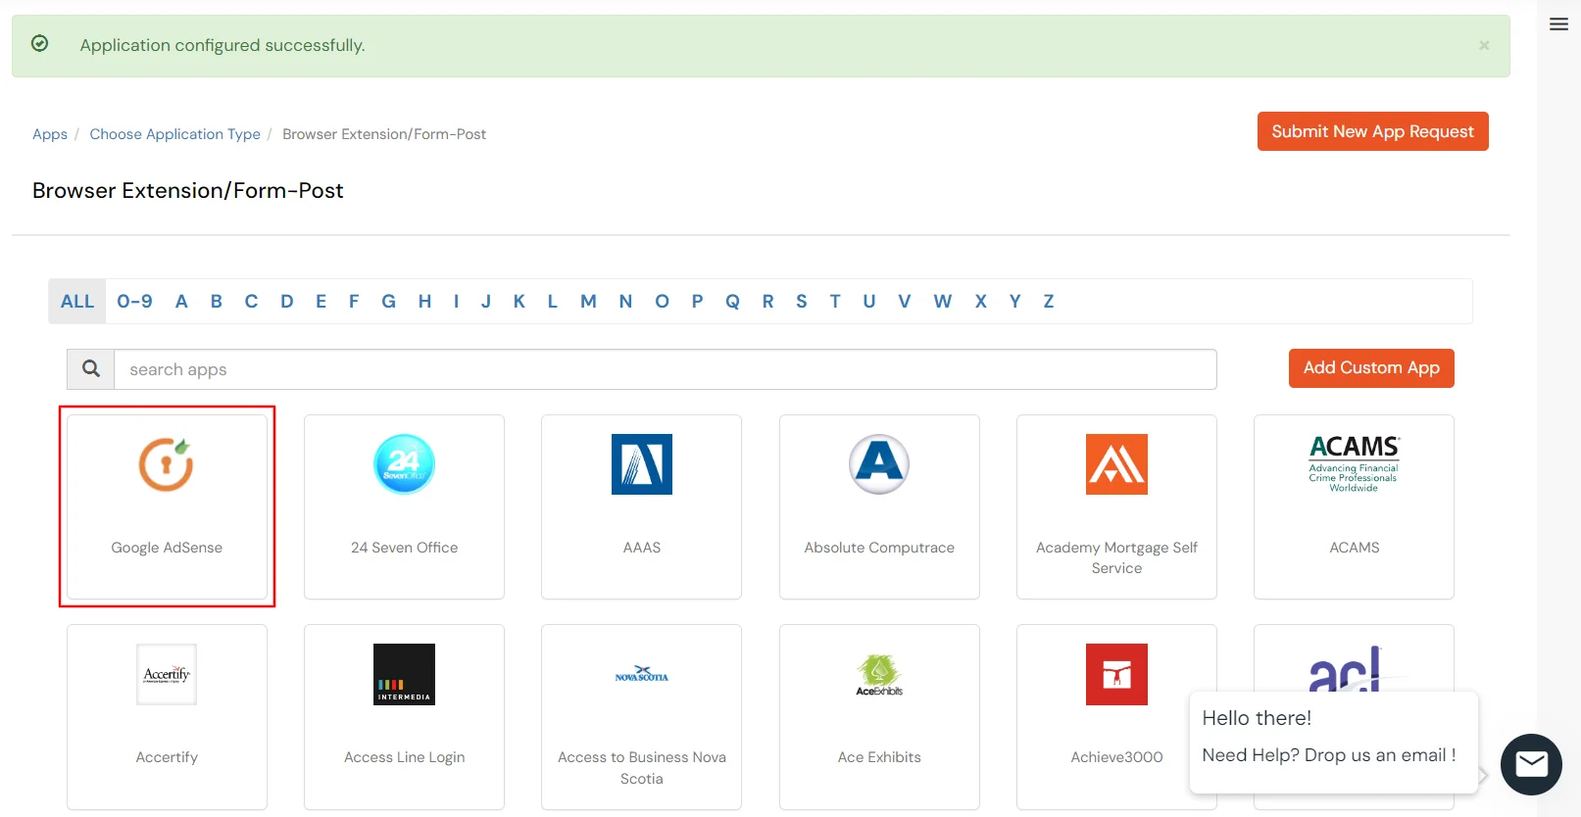Click the Accertify label text
This screenshot has height=817, width=1581.
(x=167, y=757)
